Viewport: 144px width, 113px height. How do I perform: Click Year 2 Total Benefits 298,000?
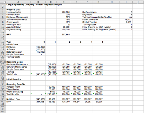66,94
